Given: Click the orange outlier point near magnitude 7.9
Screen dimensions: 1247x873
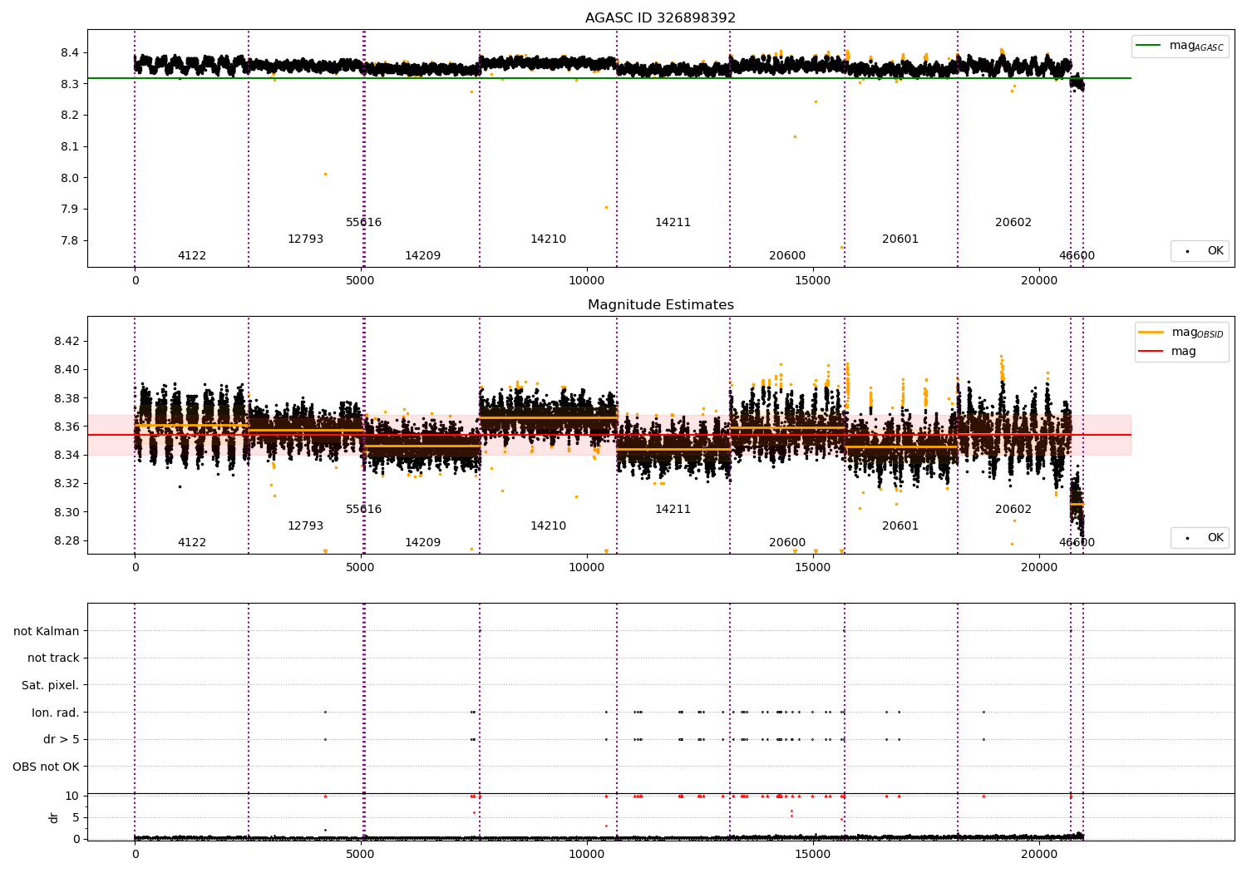Looking at the screenshot, I should (x=606, y=207).
